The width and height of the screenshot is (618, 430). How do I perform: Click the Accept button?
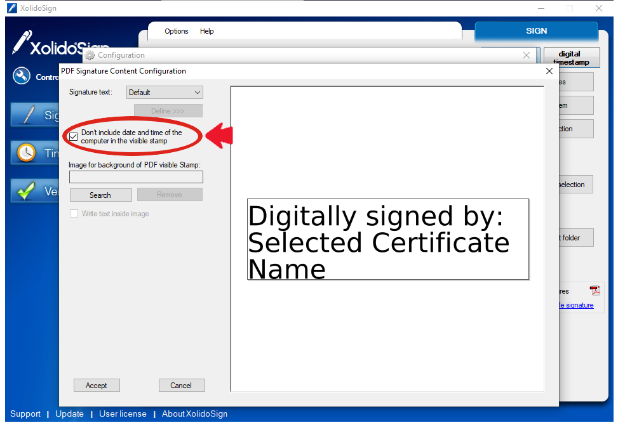(x=97, y=386)
